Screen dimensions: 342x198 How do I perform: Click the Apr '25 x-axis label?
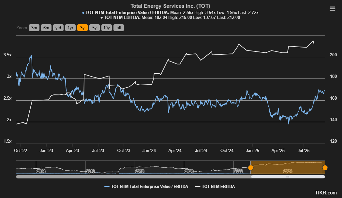click(278, 150)
